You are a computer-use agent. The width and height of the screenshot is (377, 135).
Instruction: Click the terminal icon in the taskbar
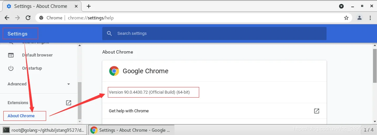[6, 130]
